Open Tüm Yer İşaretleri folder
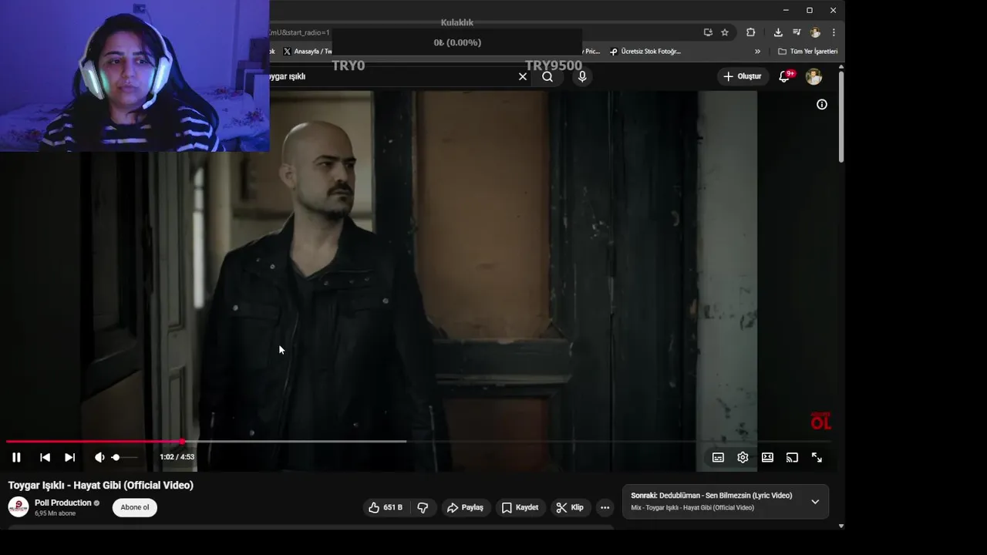 coord(807,52)
